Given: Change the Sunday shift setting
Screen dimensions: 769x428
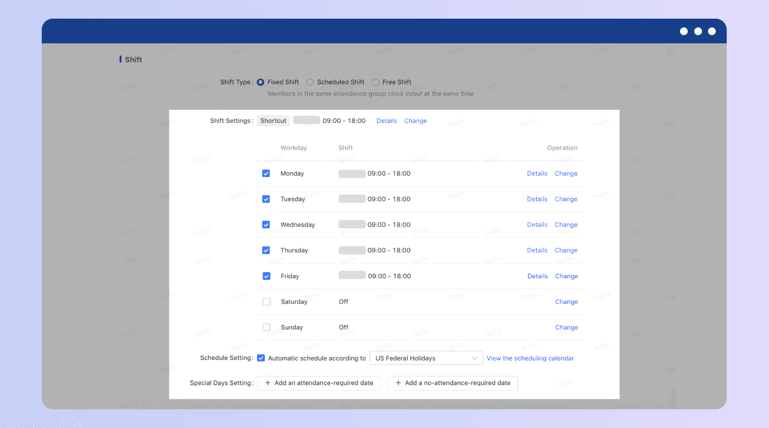Looking at the screenshot, I should coord(566,327).
